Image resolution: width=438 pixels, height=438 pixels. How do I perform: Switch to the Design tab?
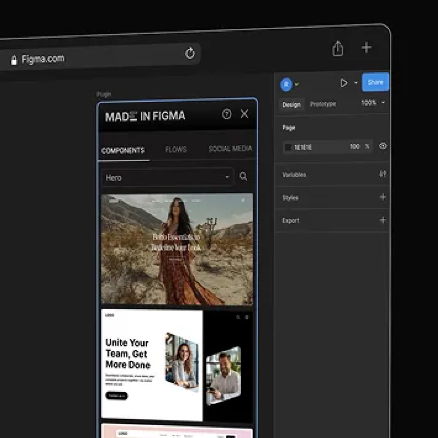(x=291, y=104)
